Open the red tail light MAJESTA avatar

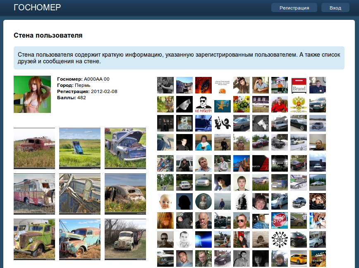click(x=261, y=163)
